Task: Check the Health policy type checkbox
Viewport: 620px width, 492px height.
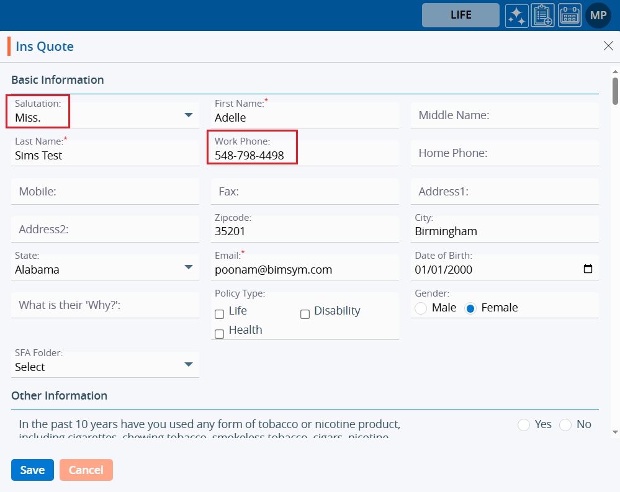Action: click(x=219, y=334)
